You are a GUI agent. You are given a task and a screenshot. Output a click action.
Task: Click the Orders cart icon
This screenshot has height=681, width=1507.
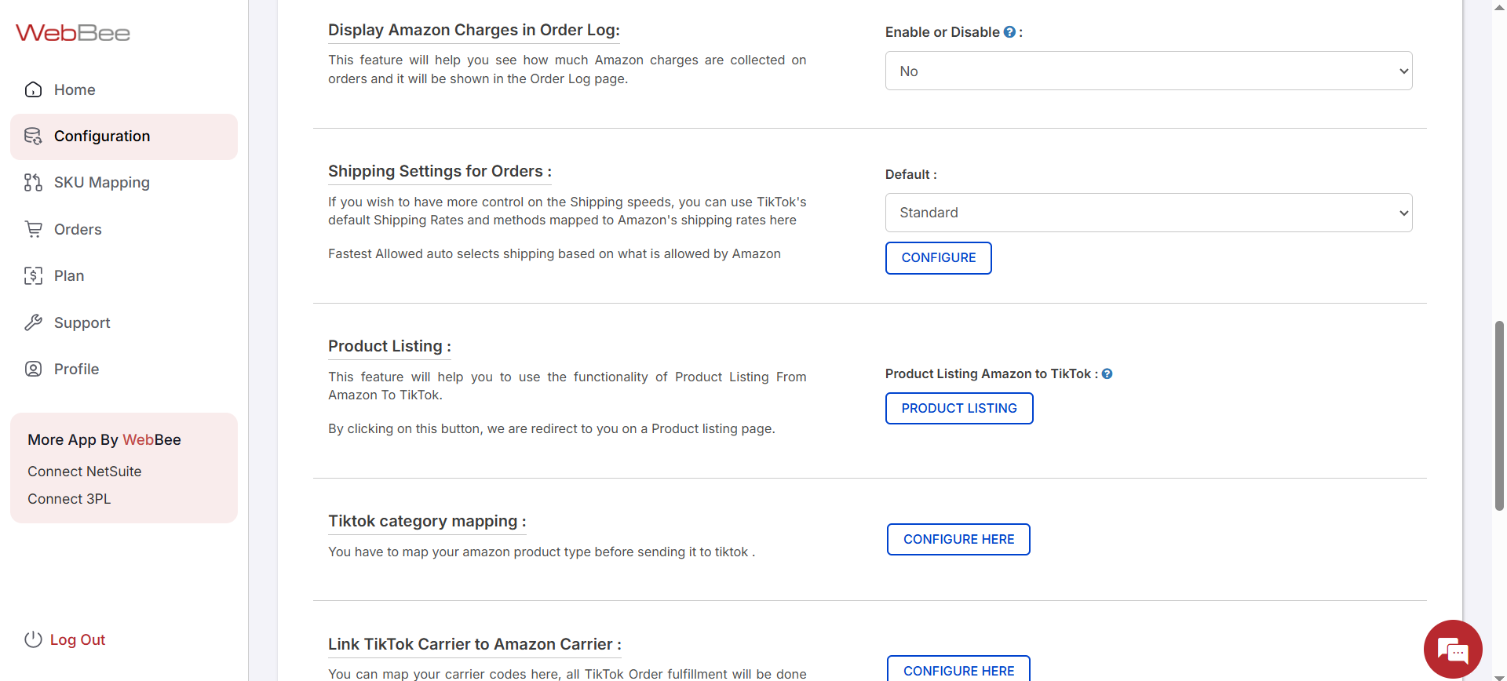click(33, 229)
